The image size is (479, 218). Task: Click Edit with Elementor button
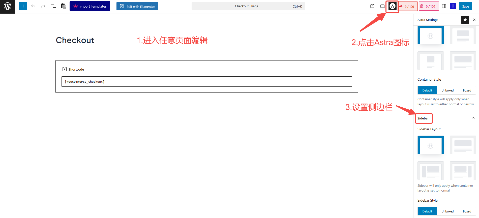pos(137,6)
